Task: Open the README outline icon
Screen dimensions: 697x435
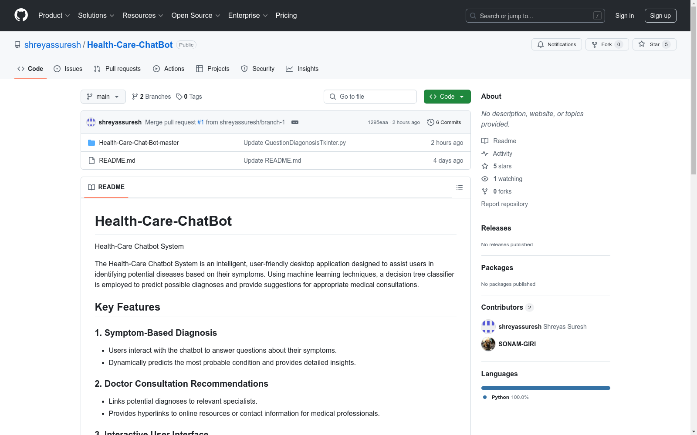Action: pos(459,187)
